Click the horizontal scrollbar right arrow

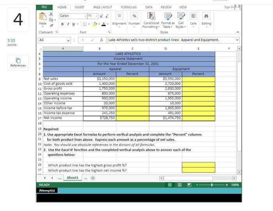click(x=234, y=178)
